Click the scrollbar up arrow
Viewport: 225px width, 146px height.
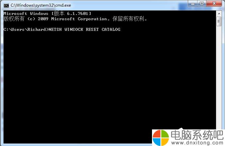[219, 14]
